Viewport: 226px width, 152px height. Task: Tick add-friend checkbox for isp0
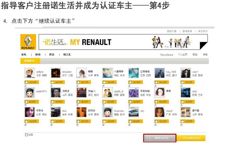coord(182,102)
